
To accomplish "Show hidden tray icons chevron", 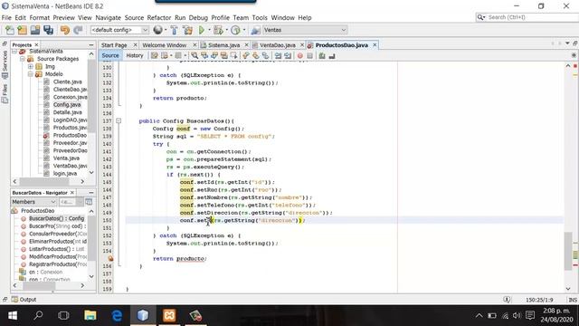I will 479,315.
